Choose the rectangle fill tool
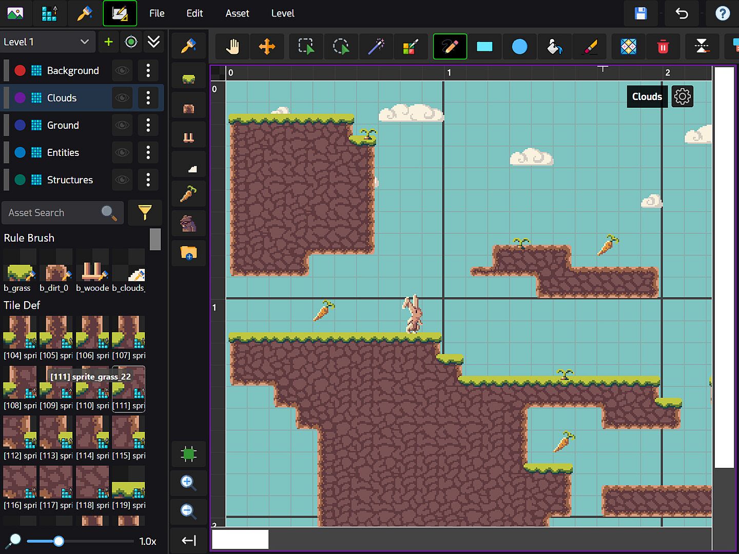This screenshot has width=739, height=554. pyautogui.click(x=484, y=47)
